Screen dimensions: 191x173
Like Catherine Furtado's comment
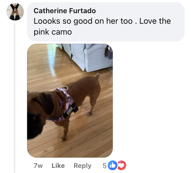[58, 166]
